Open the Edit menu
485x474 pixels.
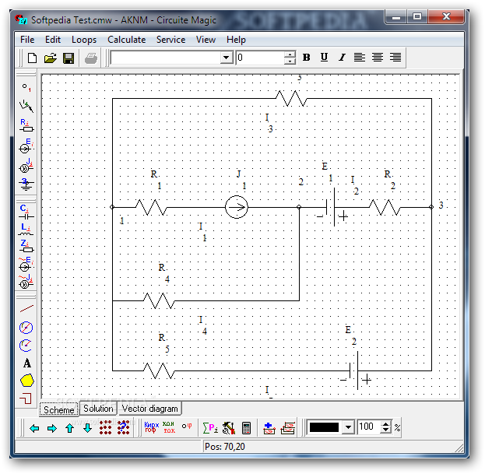(53, 40)
